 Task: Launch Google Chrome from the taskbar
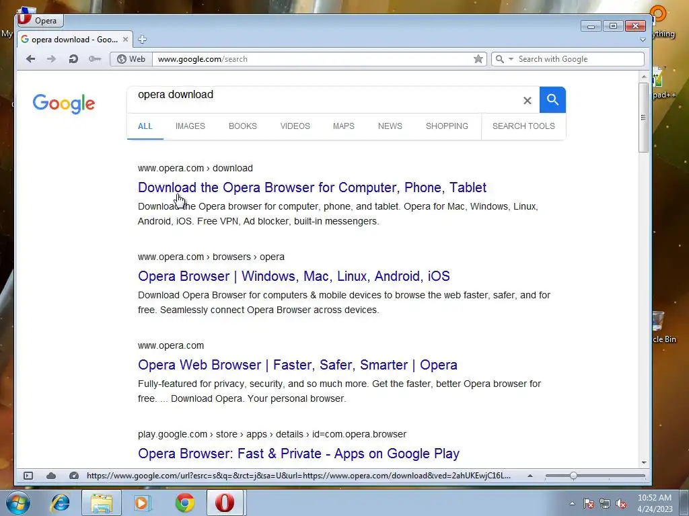[184, 503]
